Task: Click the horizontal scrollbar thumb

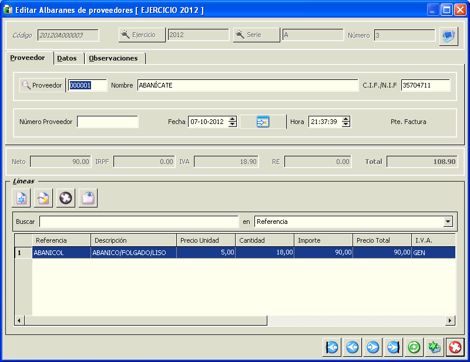Action: click(146, 320)
